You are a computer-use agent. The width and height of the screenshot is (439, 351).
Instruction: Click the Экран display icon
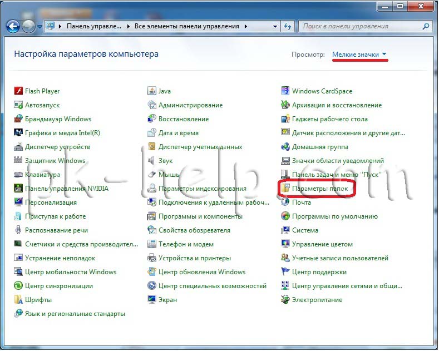pos(152,300)
